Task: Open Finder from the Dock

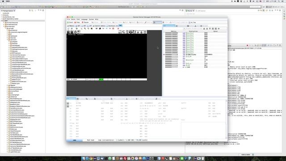Action: pyautogui.click(x=83, y=158)
